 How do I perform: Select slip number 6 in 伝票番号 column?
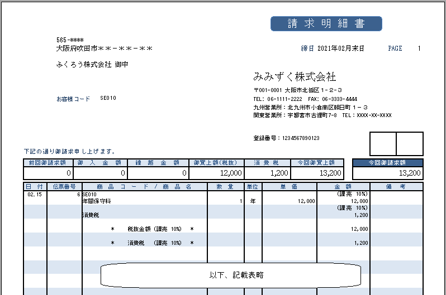pos(78,195)
